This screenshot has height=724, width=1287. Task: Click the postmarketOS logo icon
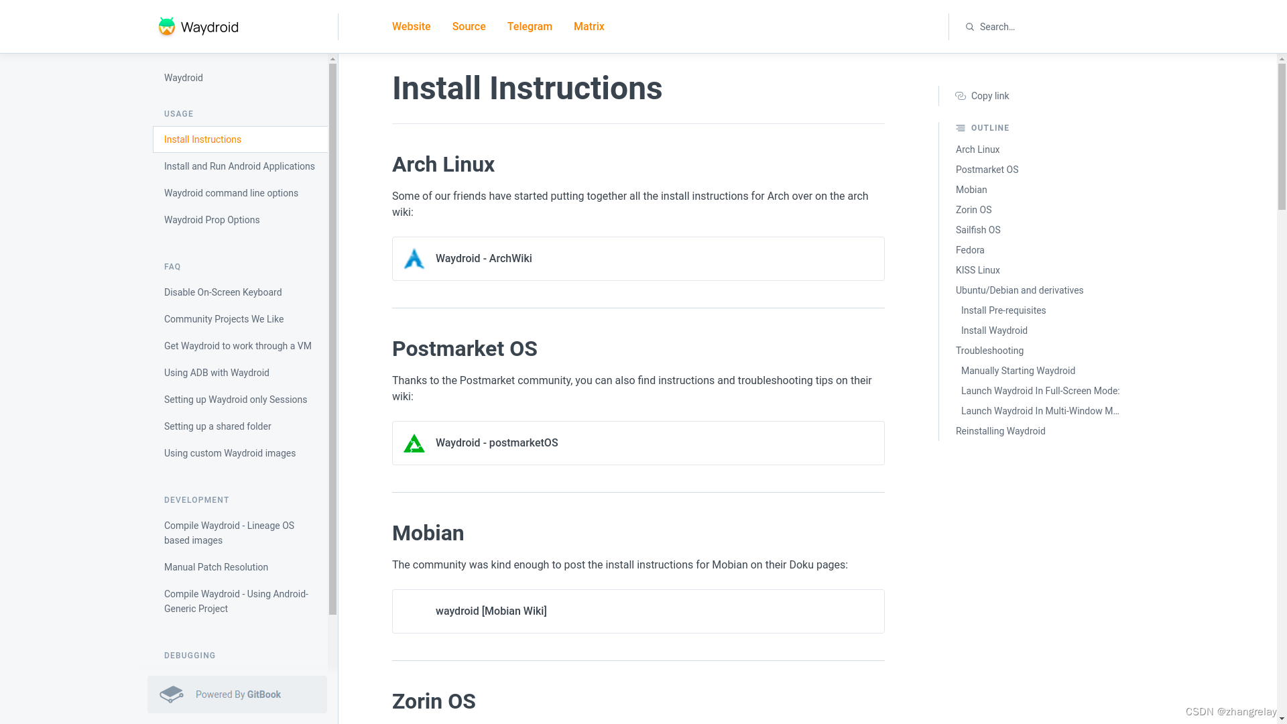pyautogui.click(x=414, y=443)
